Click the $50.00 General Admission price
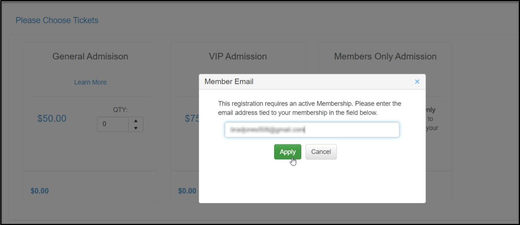The image size is (520, 225). pos(52,119)
